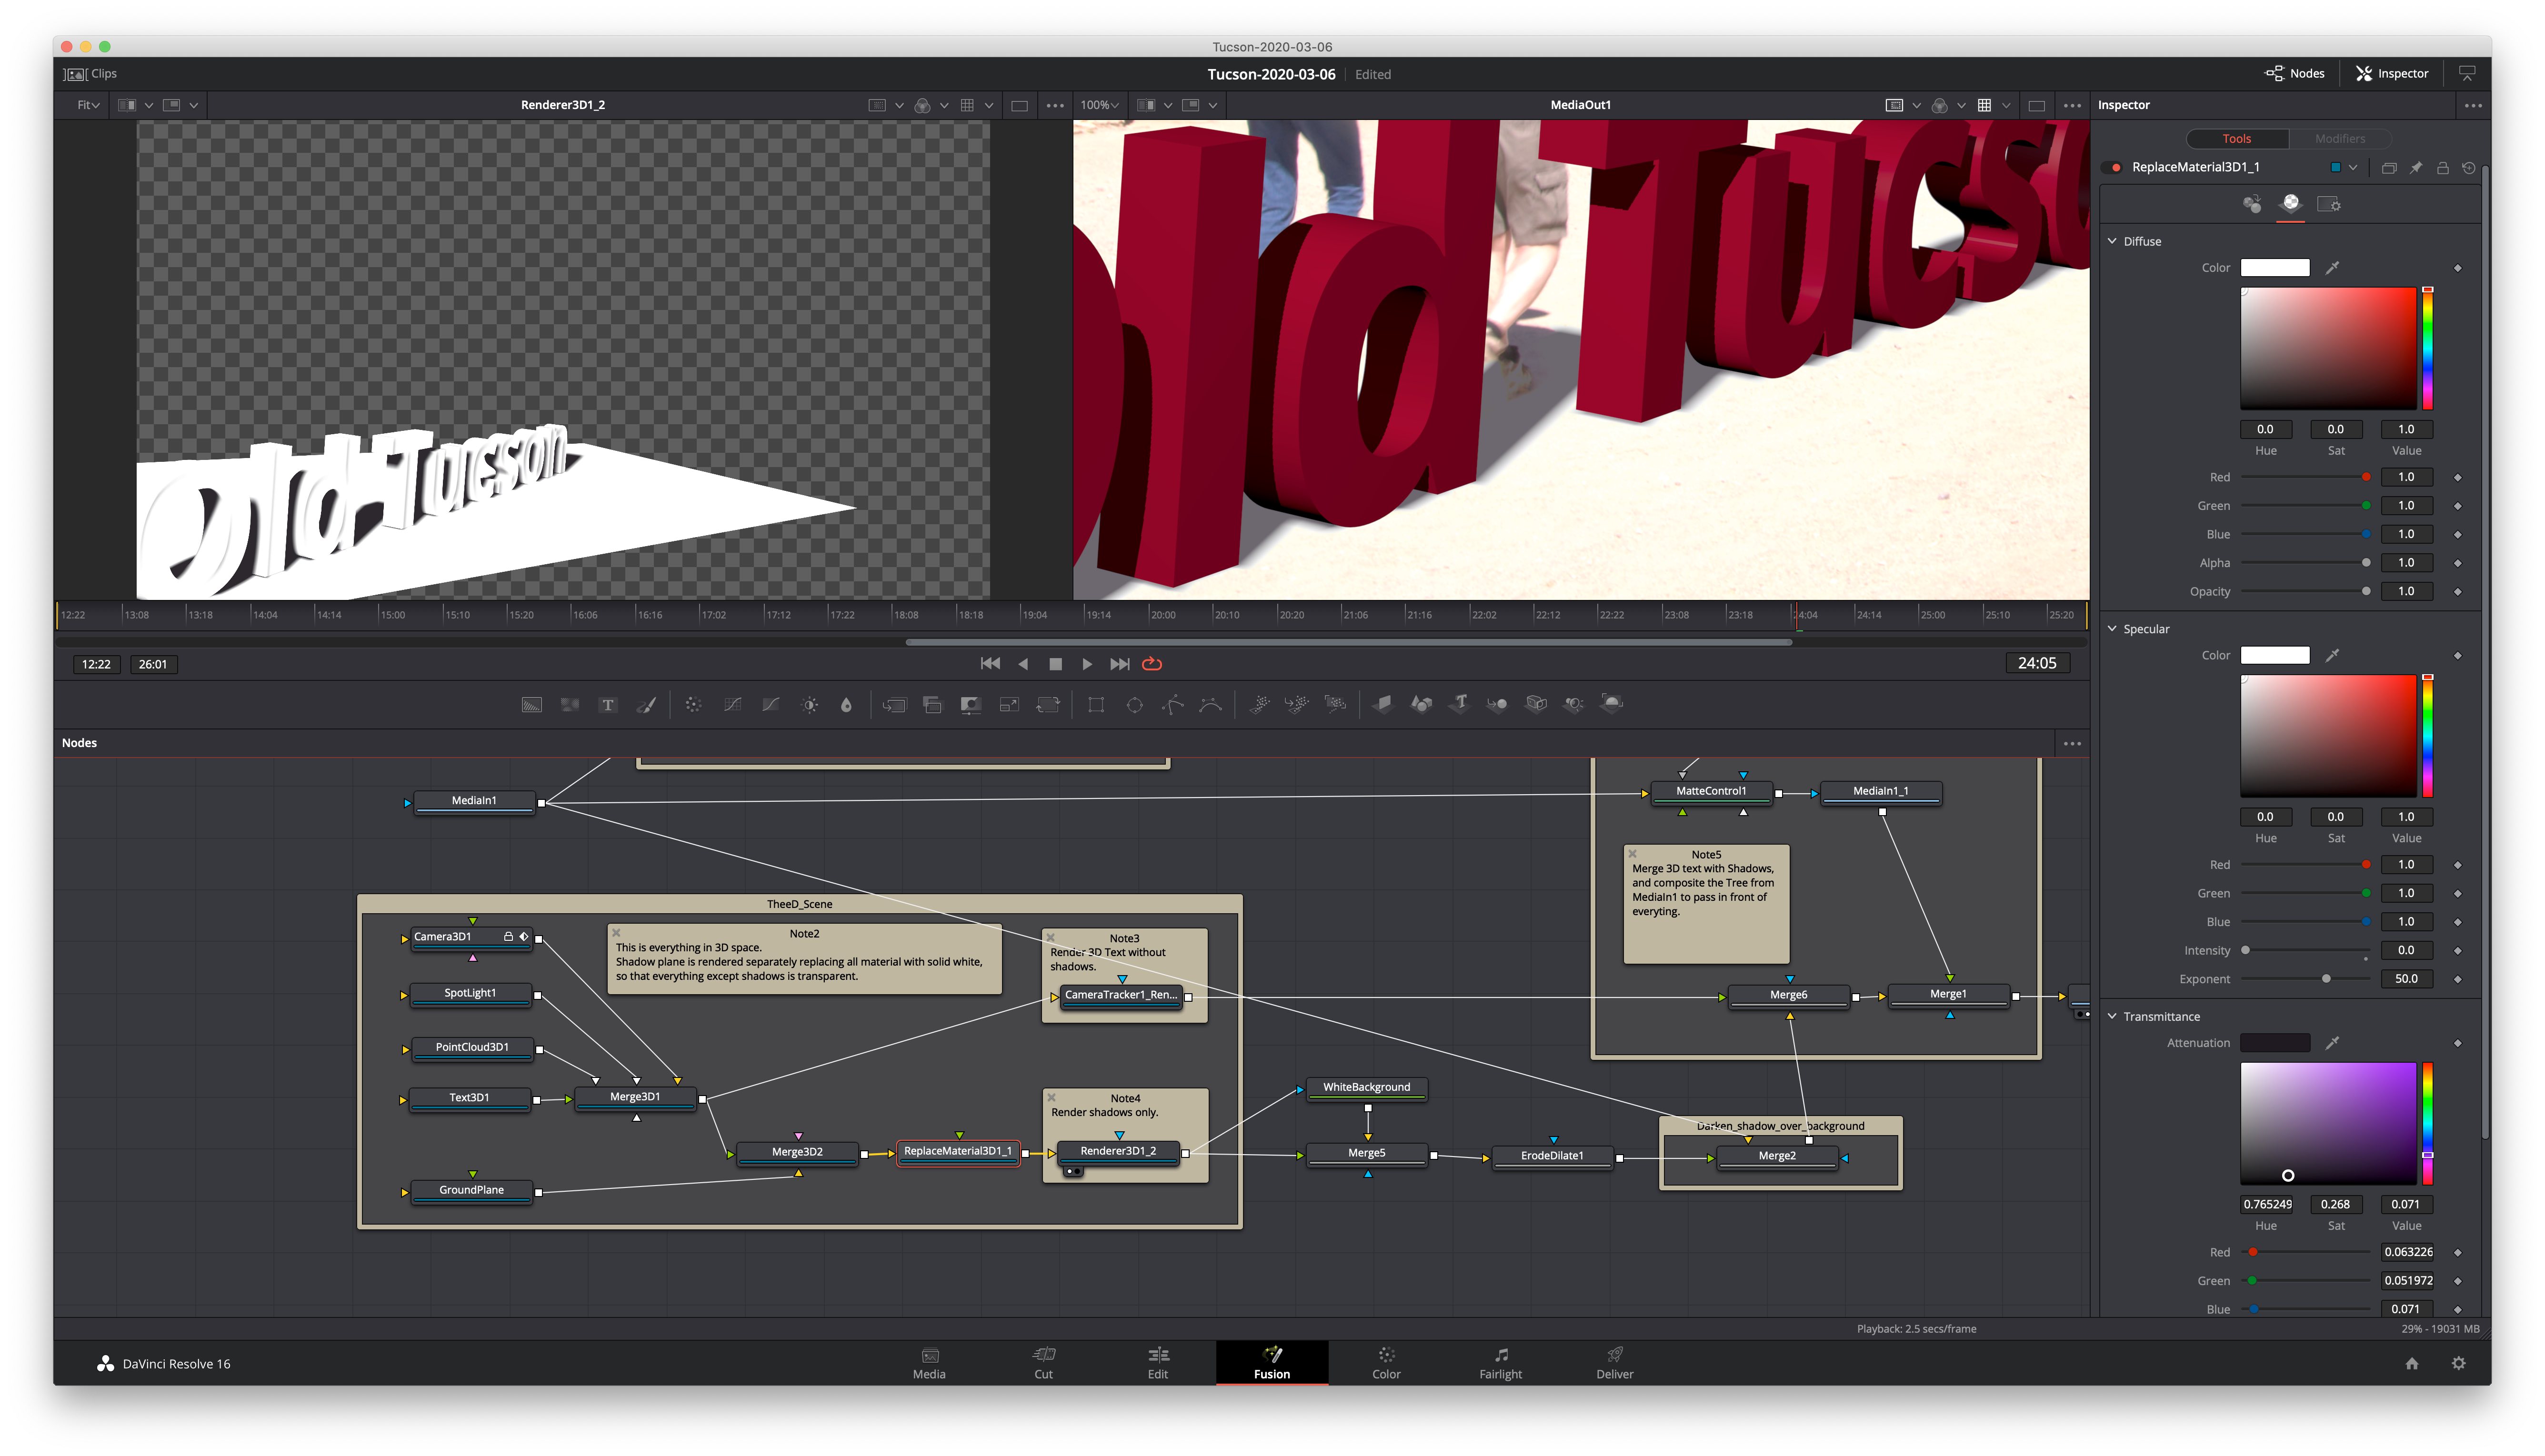Reset ReplaceMaterial3D1_1 settings in inspector
The image size is (2545, 1456).
2468,168
